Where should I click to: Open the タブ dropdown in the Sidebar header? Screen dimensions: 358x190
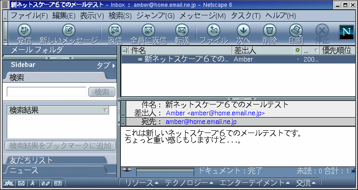pyautogui.click(x=106, y=66)
